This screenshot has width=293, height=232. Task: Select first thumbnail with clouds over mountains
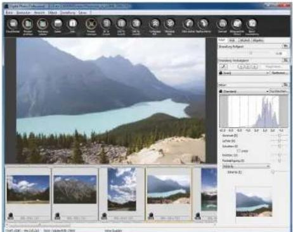(29, 189)
